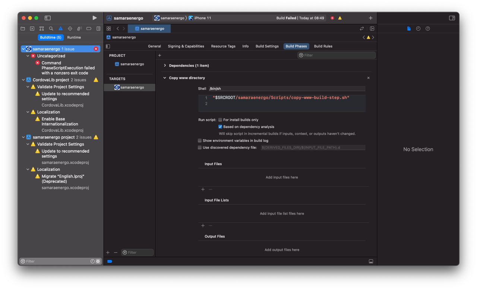Add an input file list with plus
The image size is (477, 289).
point(203,226)
